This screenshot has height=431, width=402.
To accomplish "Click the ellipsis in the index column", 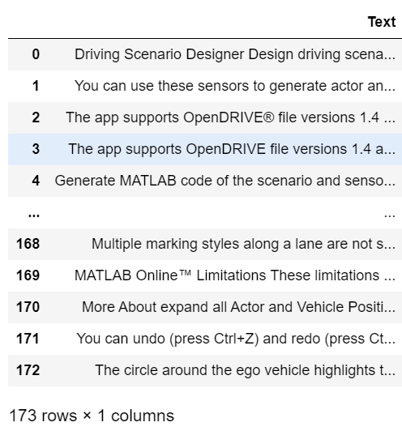I will (x=34, y=215).
